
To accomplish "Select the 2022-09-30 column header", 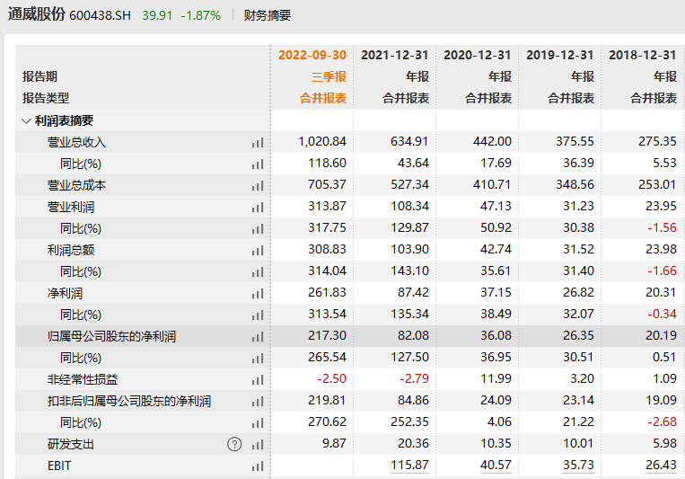I will point(312,55).
